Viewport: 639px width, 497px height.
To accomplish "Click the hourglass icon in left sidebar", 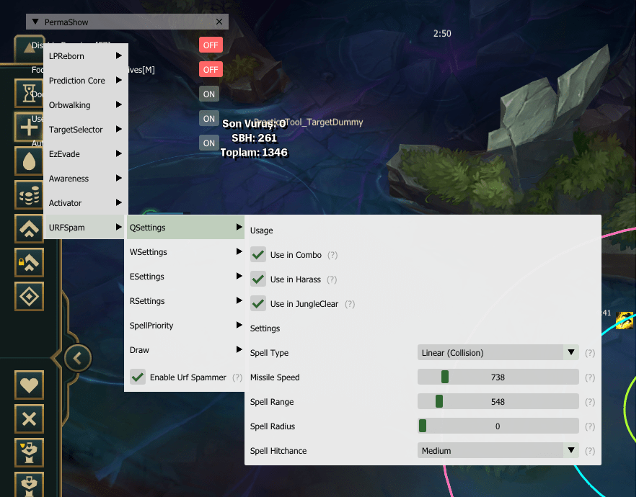I will click(29, 93).
